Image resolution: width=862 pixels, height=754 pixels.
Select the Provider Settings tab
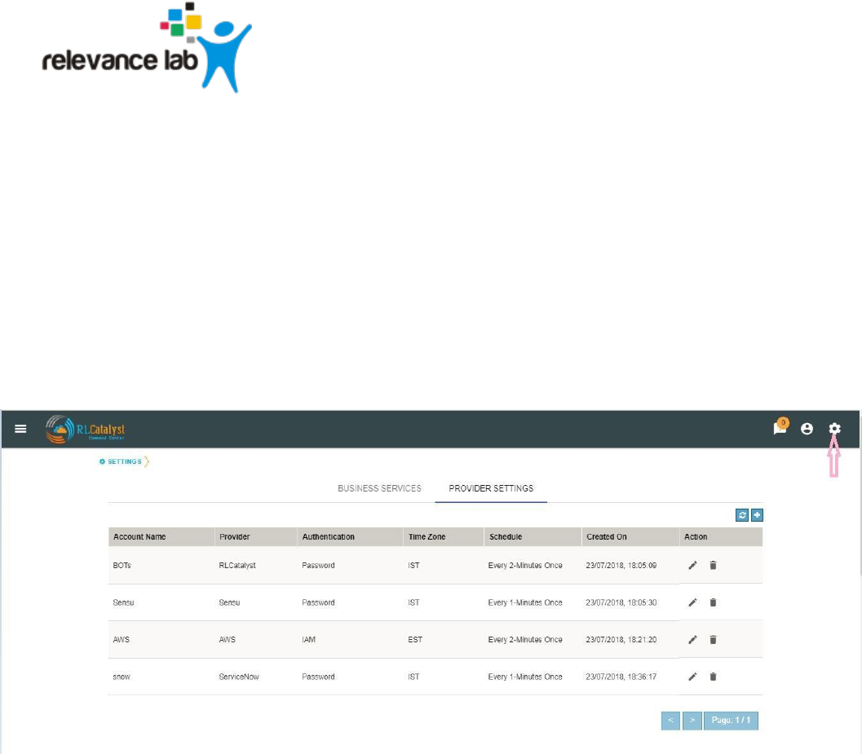tap(491, 488)
